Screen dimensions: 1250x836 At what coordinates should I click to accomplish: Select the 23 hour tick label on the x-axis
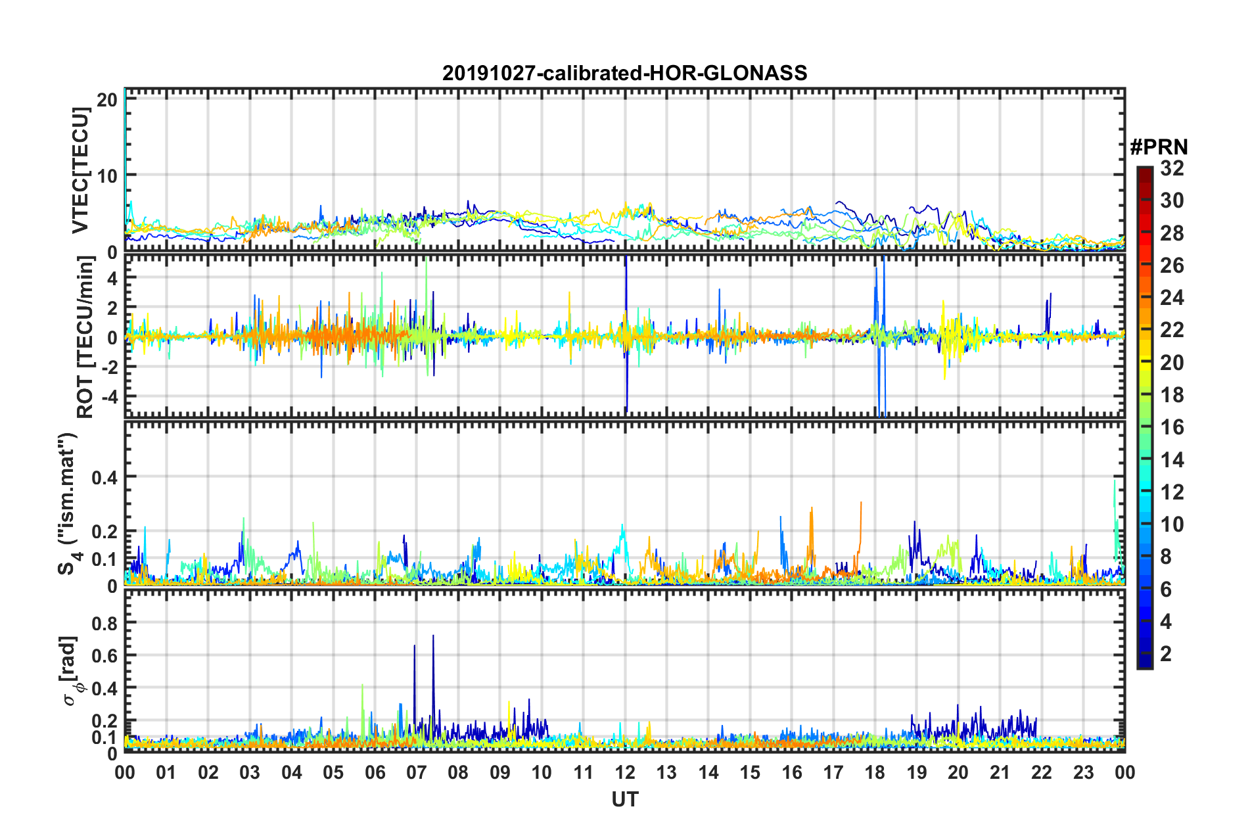pos(1083,772)
